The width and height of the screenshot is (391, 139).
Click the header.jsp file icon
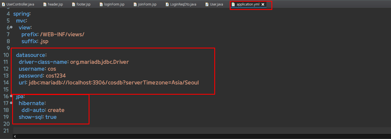pyautogui.click(x=45, y=4)
